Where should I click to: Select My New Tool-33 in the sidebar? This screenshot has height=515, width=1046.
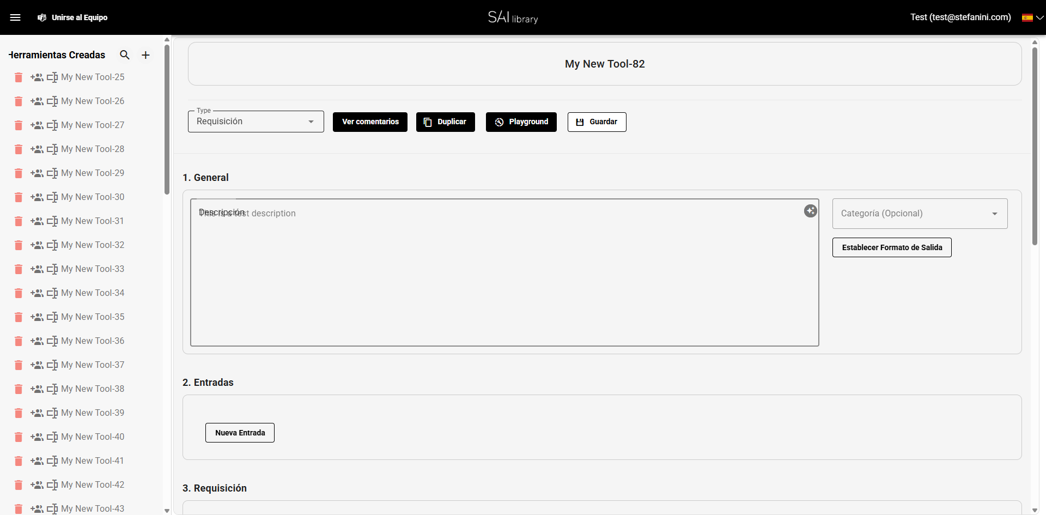[93, 269]
